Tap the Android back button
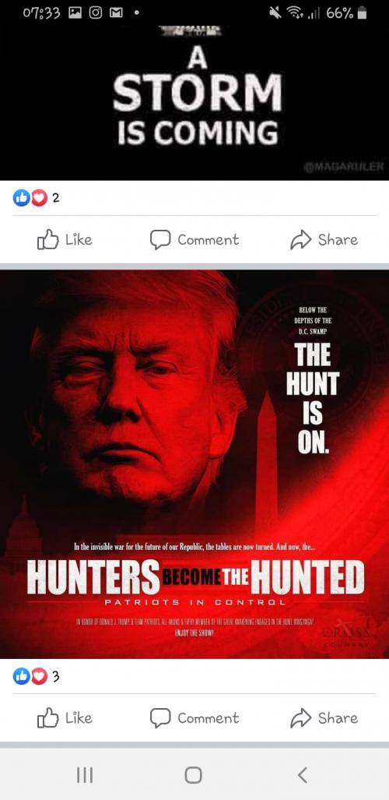 [x=303, y=775]
